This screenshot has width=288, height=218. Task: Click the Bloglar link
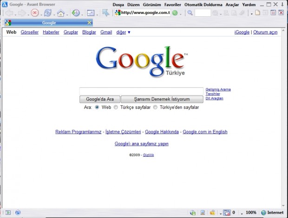coord(89,32)
